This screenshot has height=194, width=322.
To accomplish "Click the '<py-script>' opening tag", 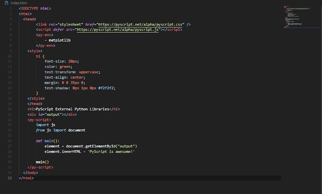I will (x=39, y=120).
